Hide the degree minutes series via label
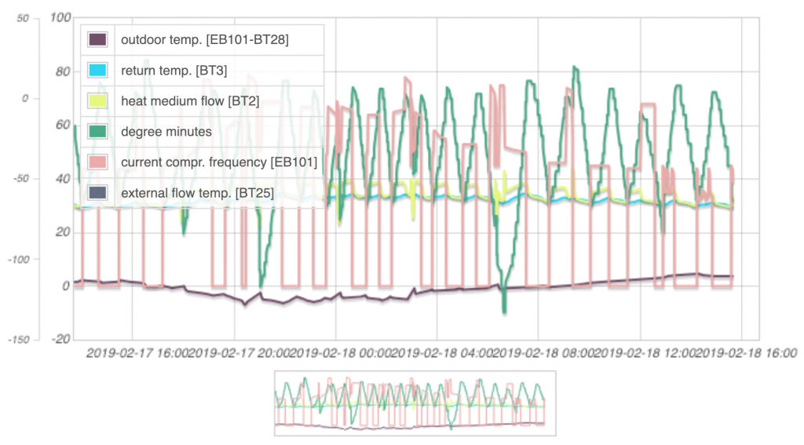 [x=166, y=131]
